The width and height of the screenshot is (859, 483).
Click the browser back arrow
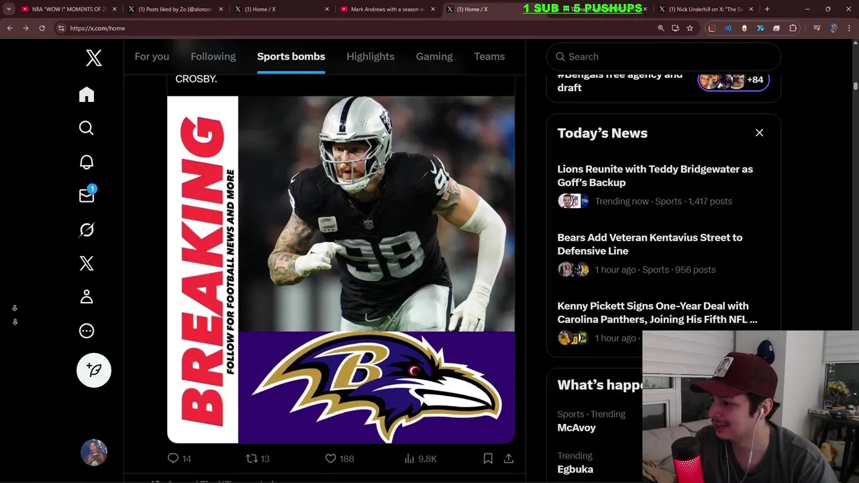[10, 28]
